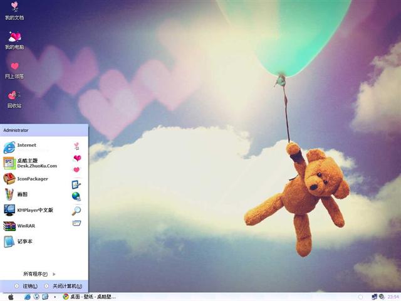401x301 pixels.
Task: Launch Internet Explorer from Start menu
Action: (26, 146)
